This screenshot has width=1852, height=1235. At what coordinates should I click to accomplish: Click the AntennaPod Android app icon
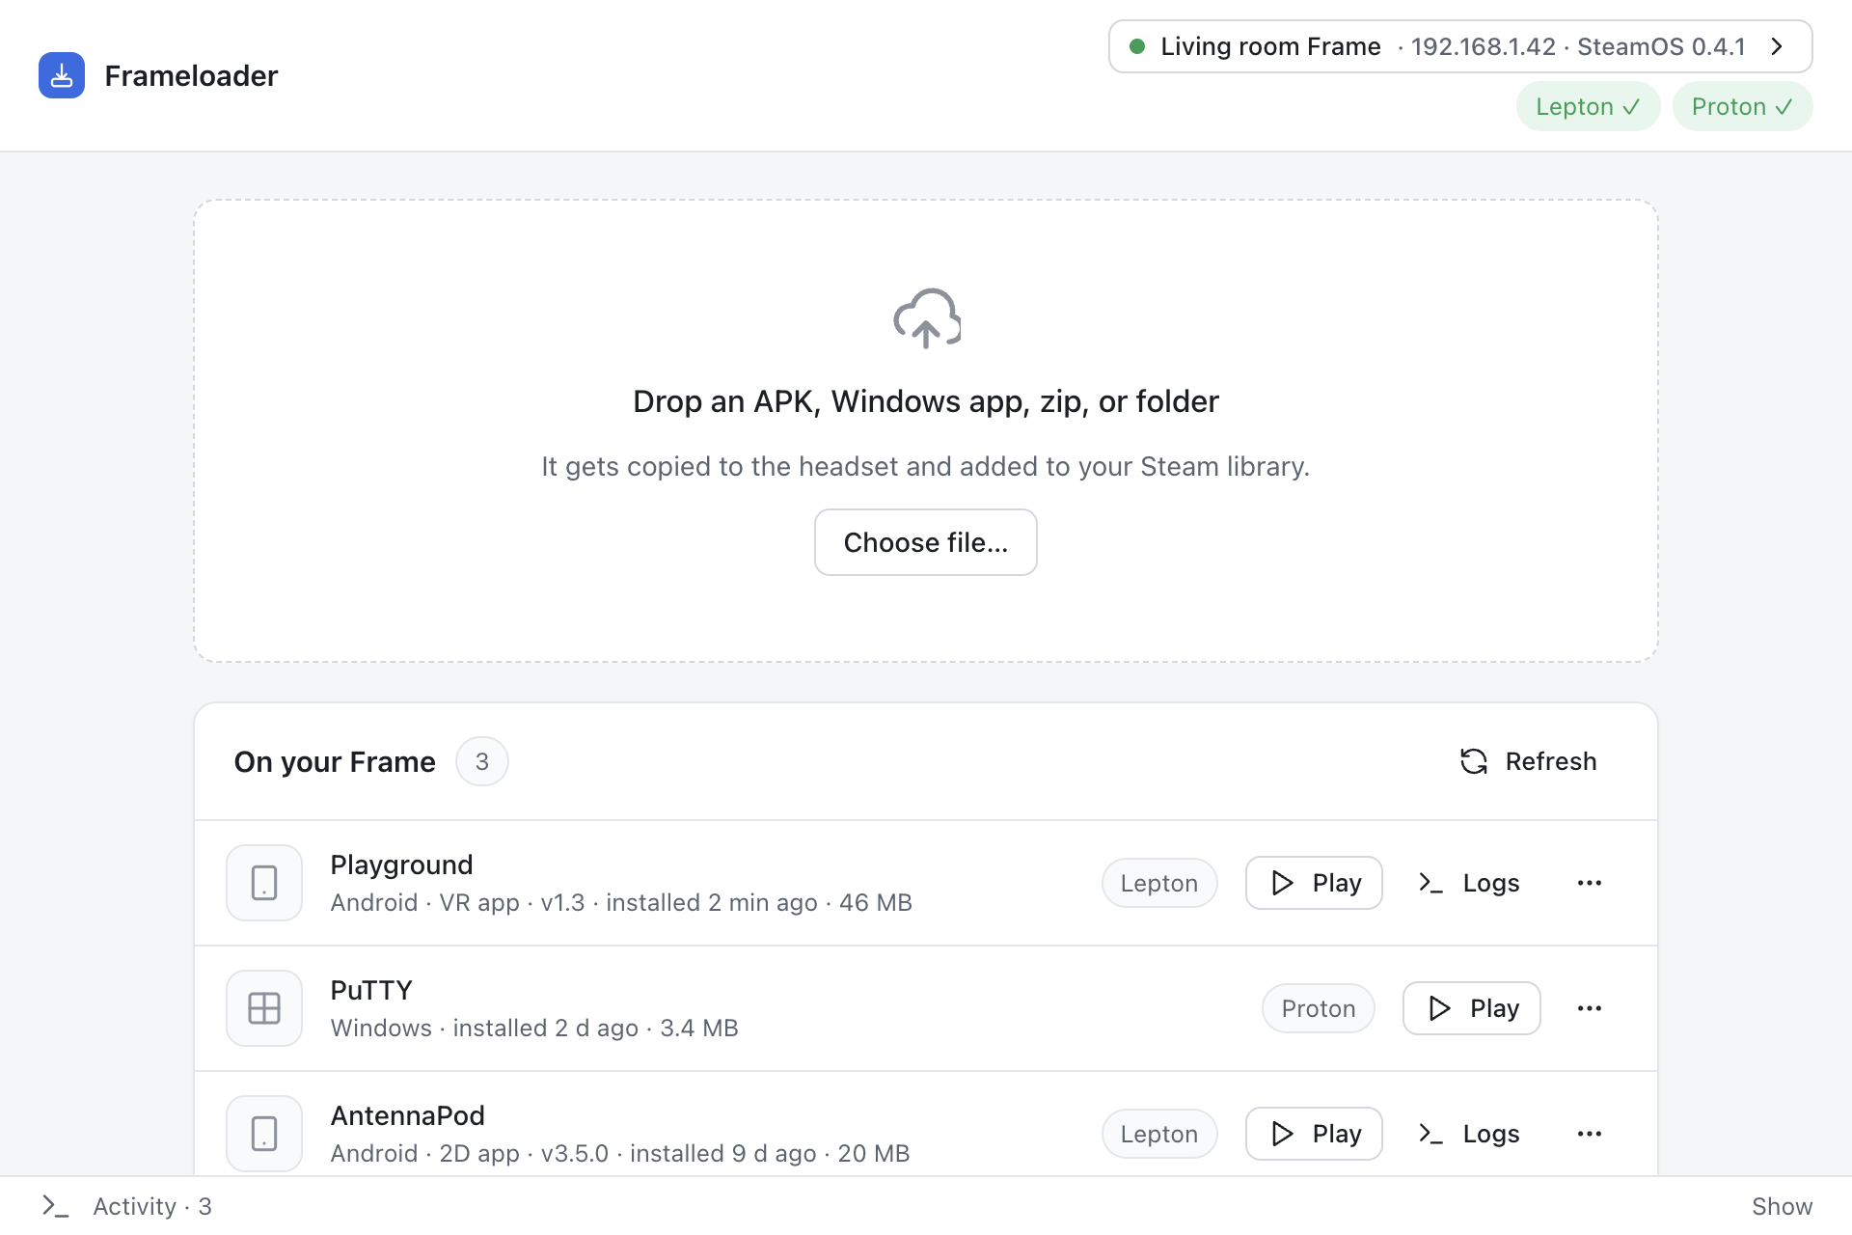tap(264, 1134)
